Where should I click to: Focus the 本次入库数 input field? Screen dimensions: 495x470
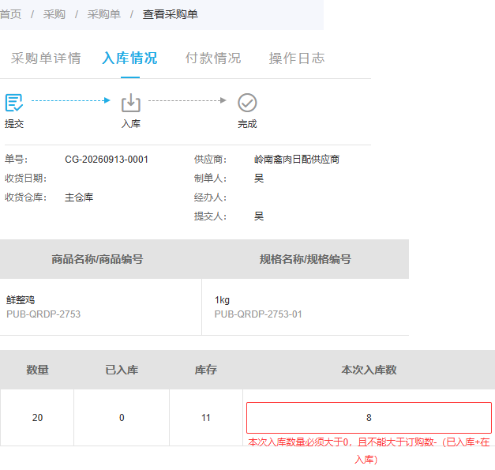click(369, 418)
